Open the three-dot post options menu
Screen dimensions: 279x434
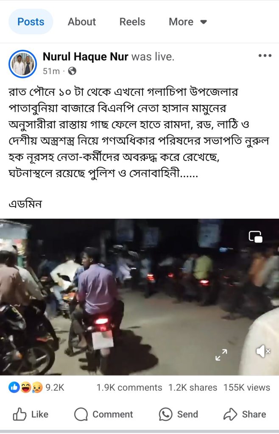(x=265, y=56)
